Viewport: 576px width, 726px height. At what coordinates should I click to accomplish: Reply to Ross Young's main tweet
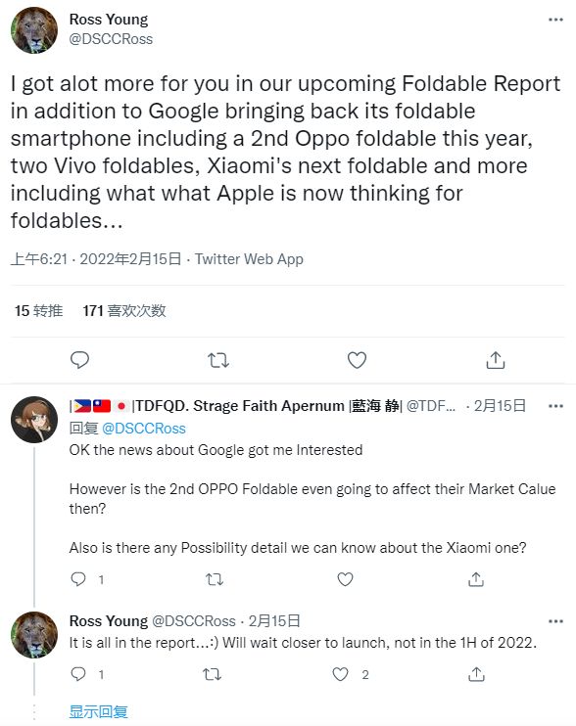[79, 360]
